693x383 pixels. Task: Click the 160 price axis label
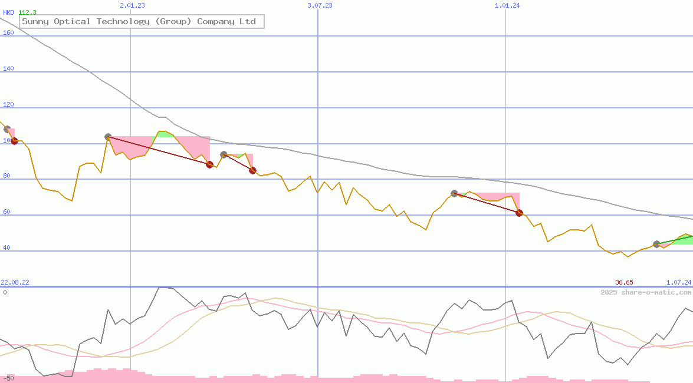(x=8, y=32)
